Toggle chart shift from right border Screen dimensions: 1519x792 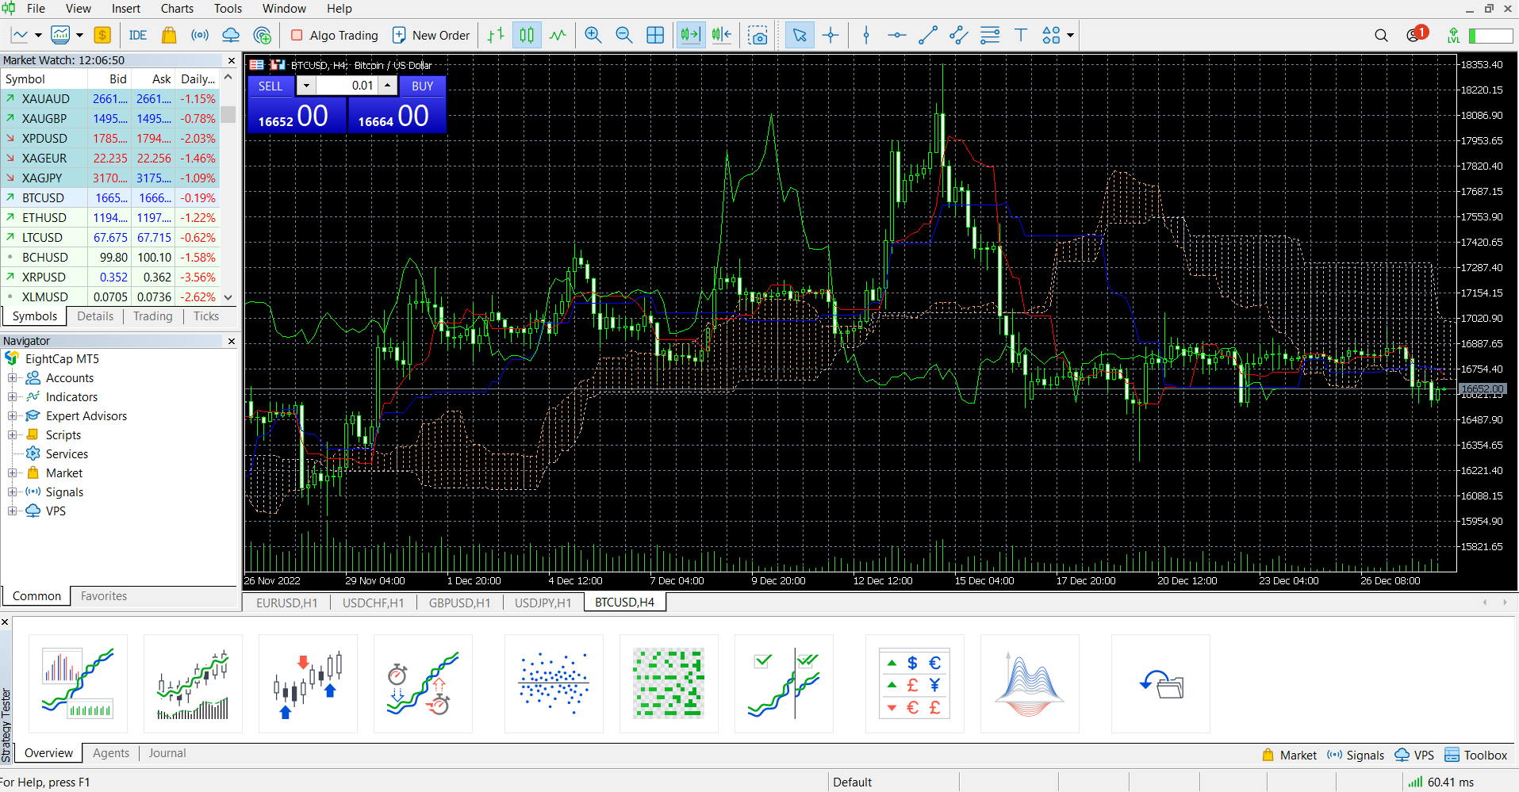(722, 35)
